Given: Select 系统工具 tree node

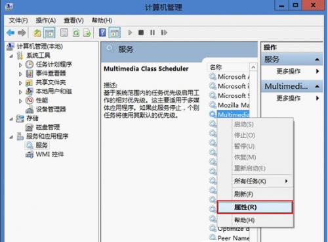Looking at the screenshot, I should click(38, 55).
